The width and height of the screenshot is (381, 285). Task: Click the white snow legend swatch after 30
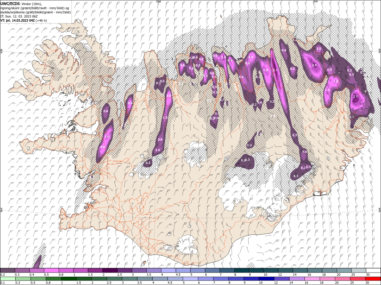(x=373, y=270)
